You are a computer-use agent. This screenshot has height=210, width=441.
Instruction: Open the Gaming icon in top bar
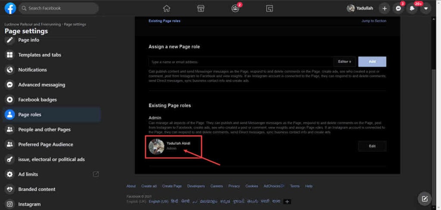point(270,9)
